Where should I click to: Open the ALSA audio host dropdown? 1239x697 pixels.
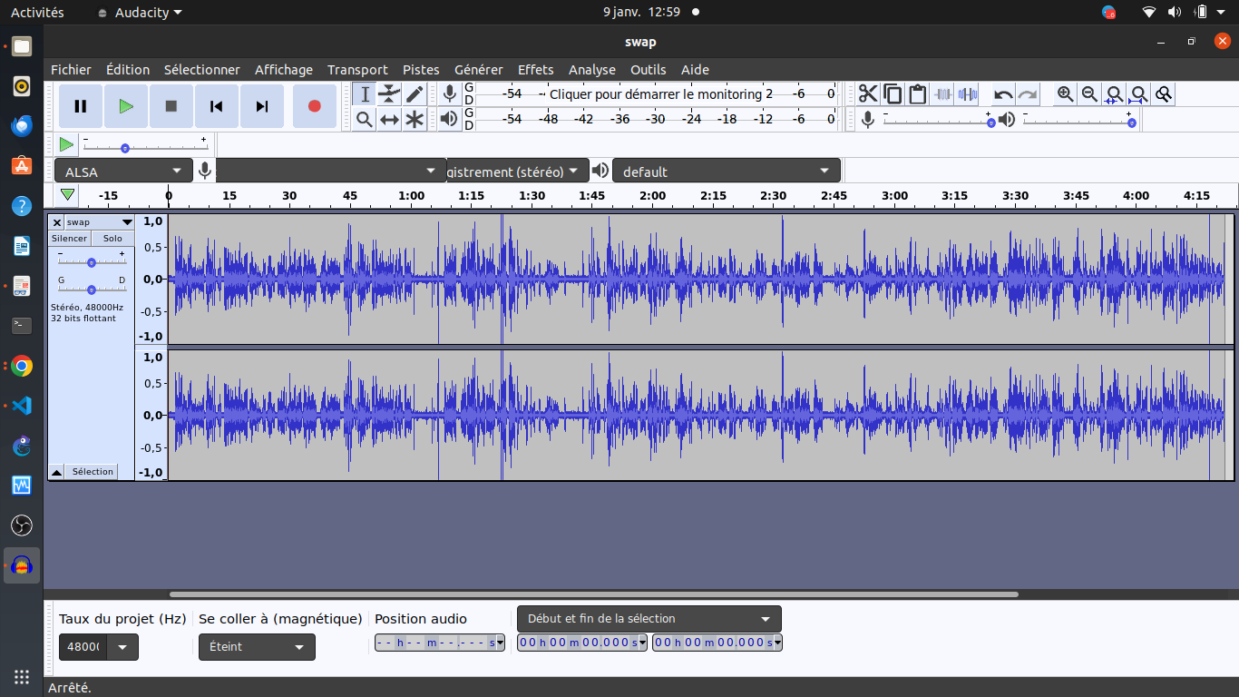pos(124,172)
